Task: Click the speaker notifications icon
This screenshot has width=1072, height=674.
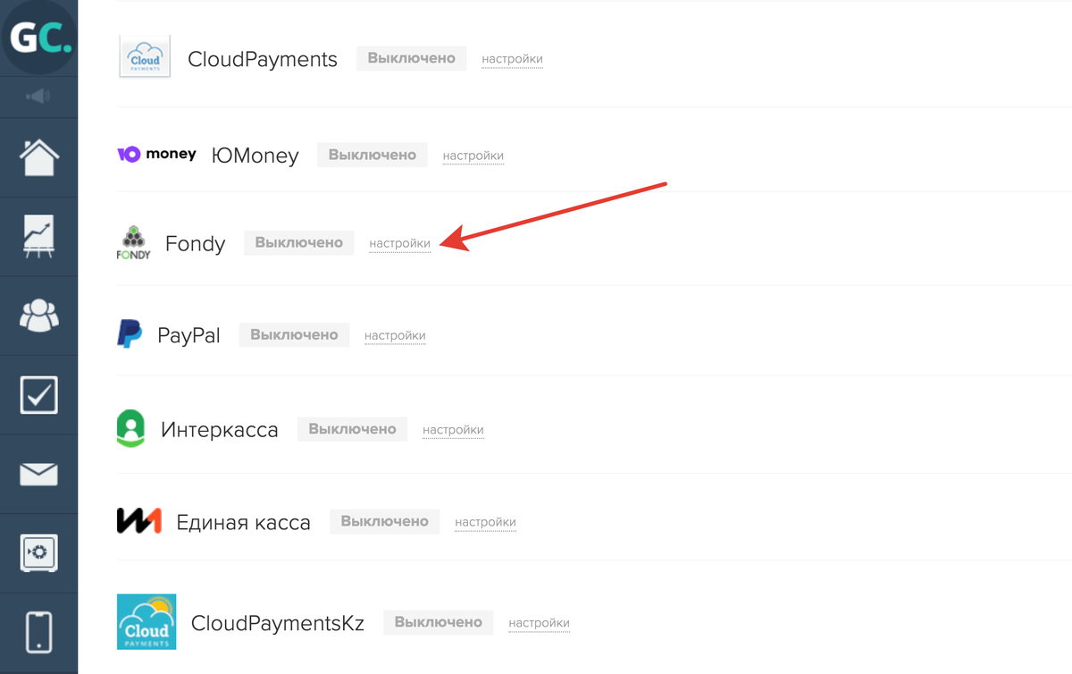Action: pyautogui.click(x=38, y=97)
